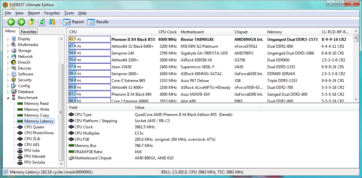Sort by Memory column header
This screenshot has height=178, width=362.
click(292, 32)
